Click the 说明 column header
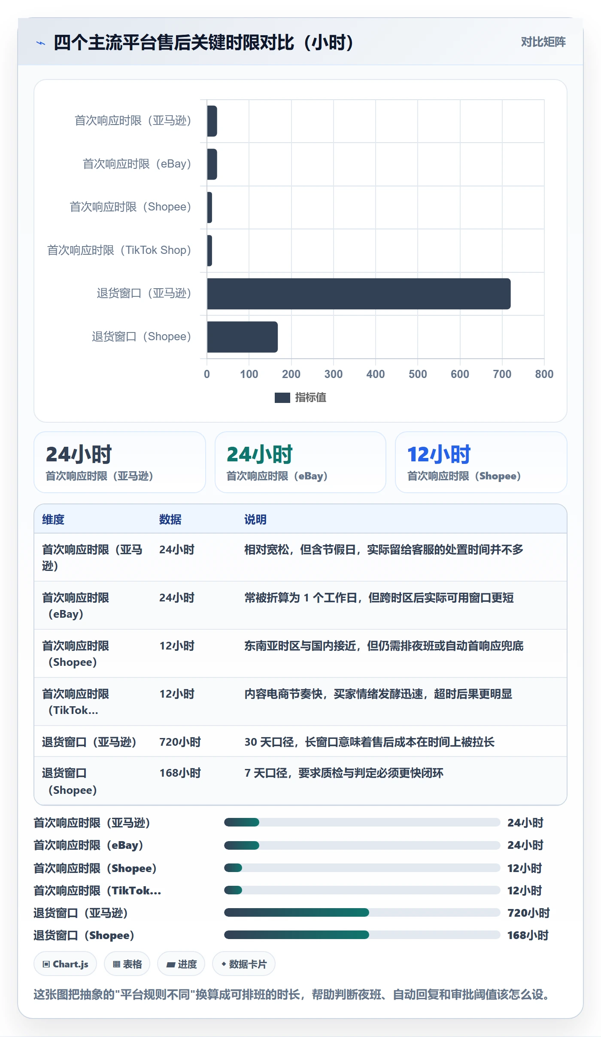Screen dimensions: 601x1037 tap(255, 519)
